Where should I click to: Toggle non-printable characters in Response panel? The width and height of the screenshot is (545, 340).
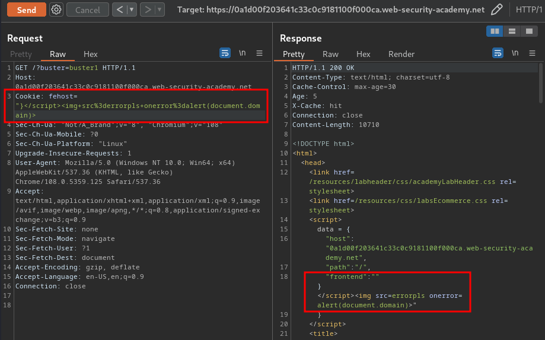point(515,53)
